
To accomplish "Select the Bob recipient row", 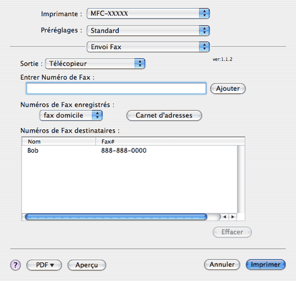I will pyautogui.click(x=129, y=151).
